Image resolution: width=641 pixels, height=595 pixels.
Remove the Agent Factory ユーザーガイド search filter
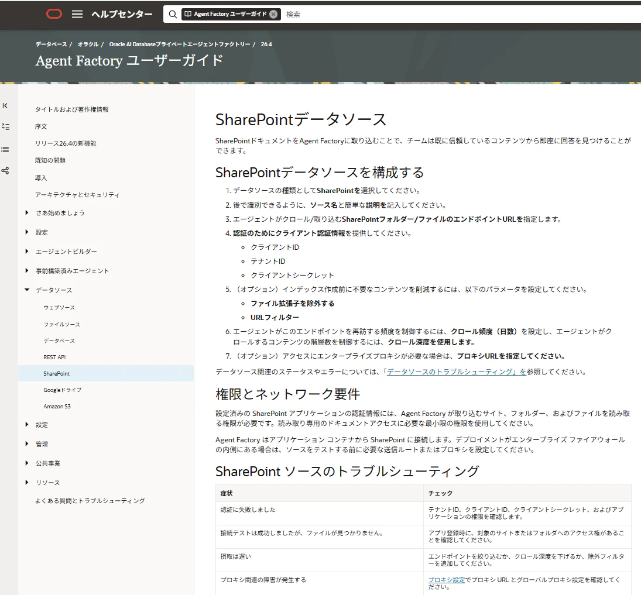(x=273, y=14)
